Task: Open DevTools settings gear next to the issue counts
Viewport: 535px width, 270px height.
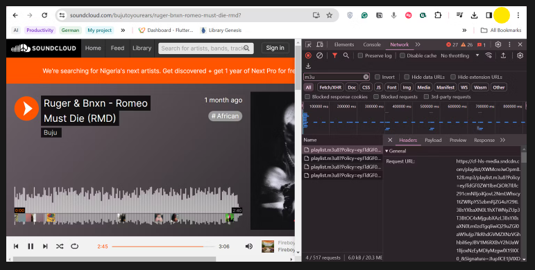Action: pyautogui.click(x=498, y=44)
